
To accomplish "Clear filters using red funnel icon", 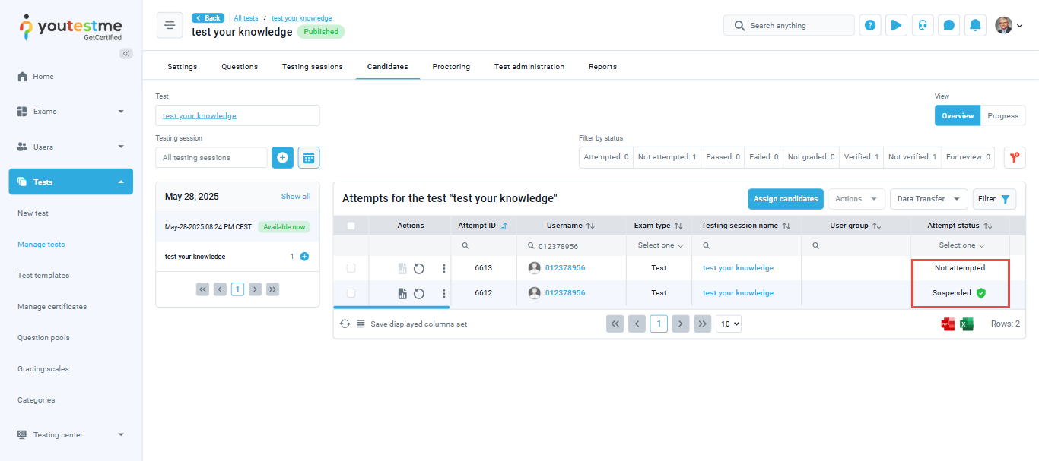I will (x=1014, y=157).
